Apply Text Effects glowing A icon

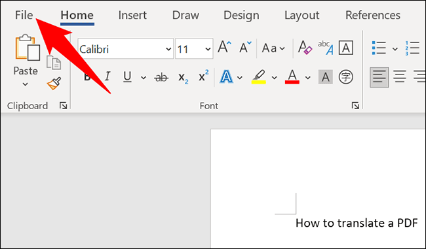point(226,76)
